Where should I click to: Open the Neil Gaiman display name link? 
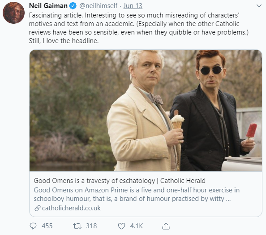48,6
